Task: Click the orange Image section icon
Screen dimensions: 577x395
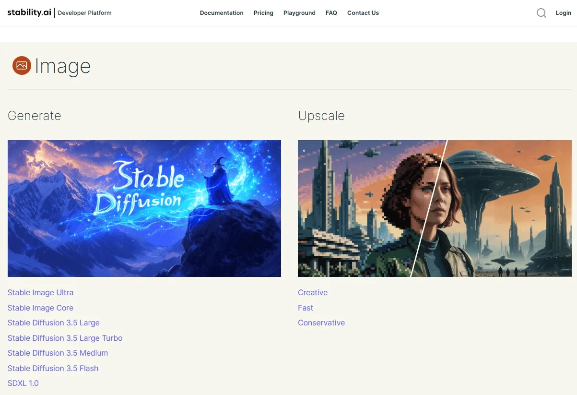Action: (x=22, y=66)
